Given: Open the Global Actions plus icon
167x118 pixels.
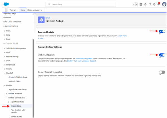Looking at the screenshot, I should point(141,4).
